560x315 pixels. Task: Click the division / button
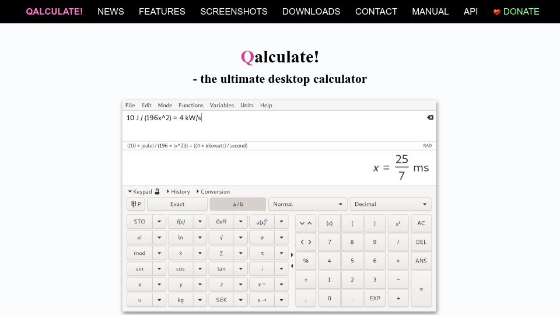coord(398,242)
